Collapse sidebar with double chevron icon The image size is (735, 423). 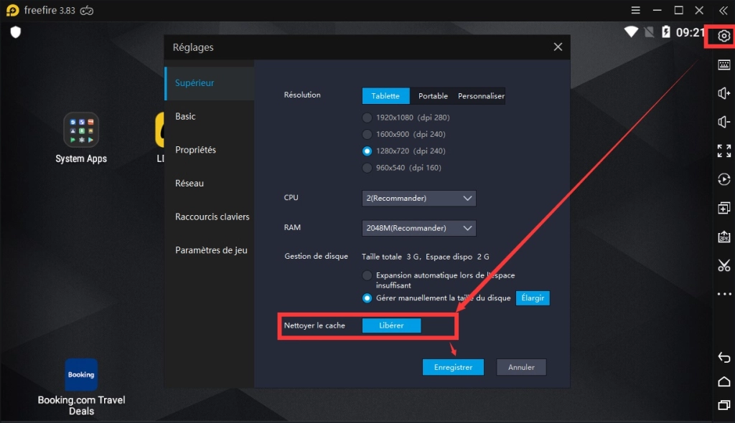pos(724,10)
